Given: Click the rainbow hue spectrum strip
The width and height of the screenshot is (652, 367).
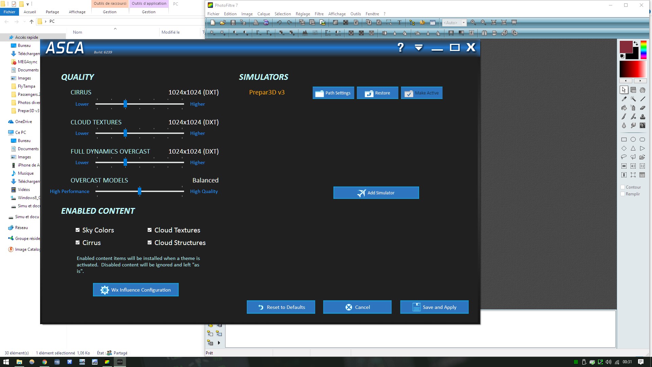Looking at the screenshot, I should point(644,50).
